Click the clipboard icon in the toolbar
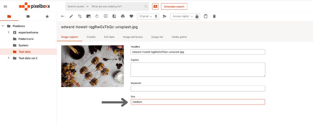313x126 pixels. [206, 16]
